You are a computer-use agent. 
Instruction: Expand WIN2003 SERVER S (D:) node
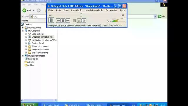(x=26, y=37)
